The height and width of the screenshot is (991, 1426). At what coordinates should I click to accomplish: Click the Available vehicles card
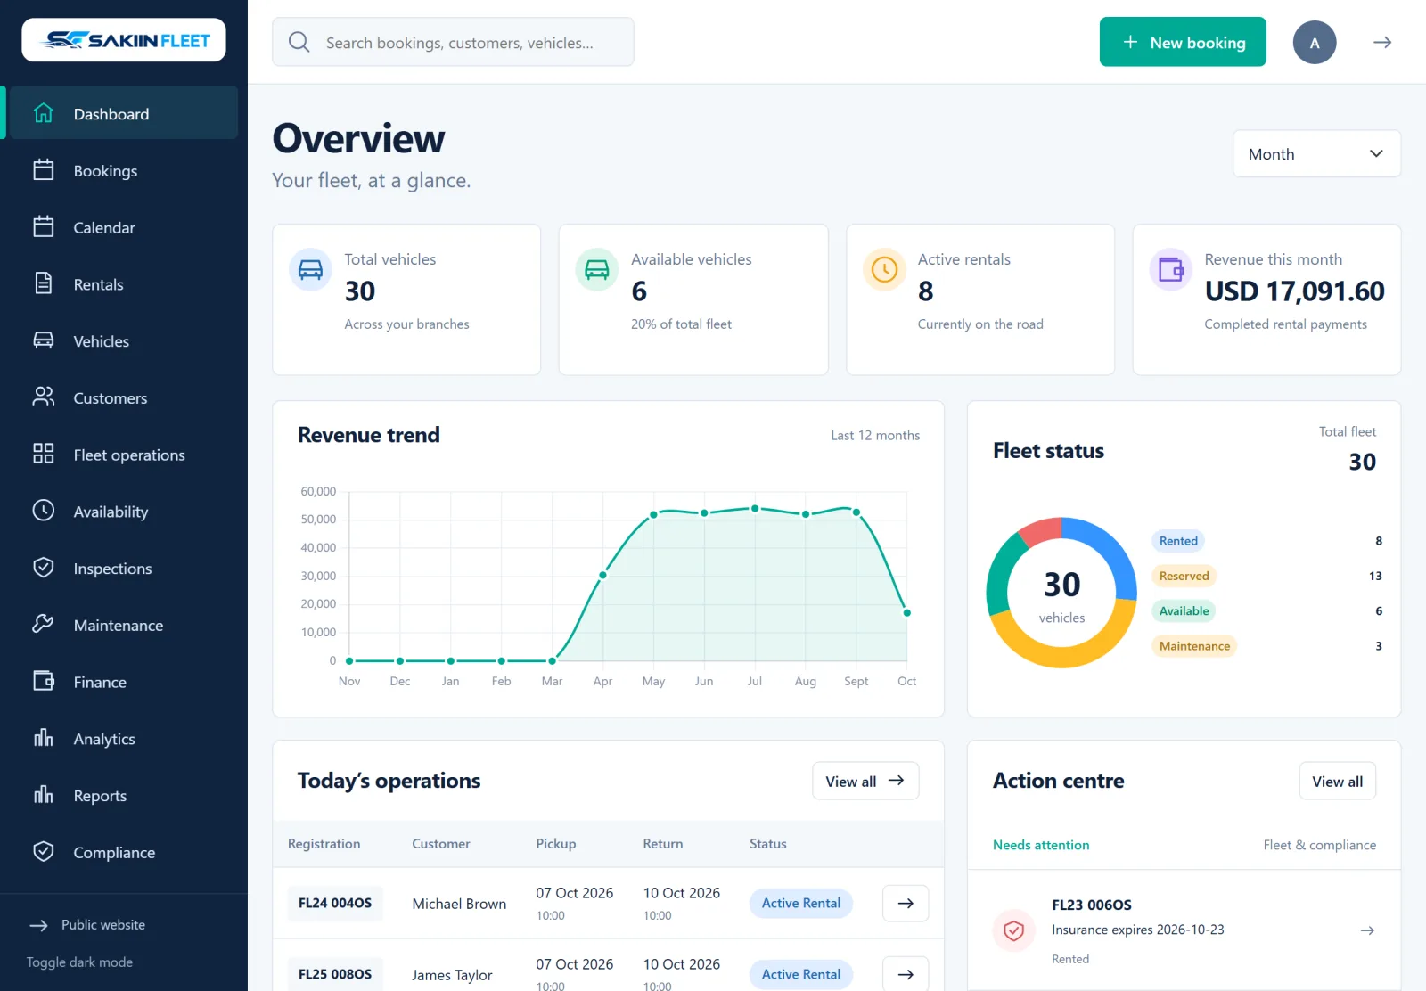(x=693, y=299)
